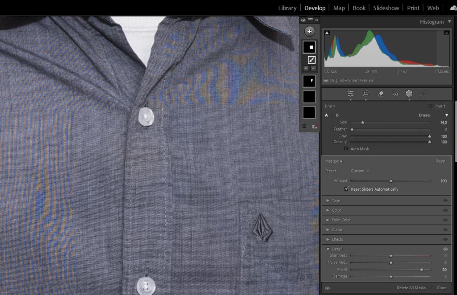Select the brush component in mask list

pyautogui.click(x=312, y=59)
